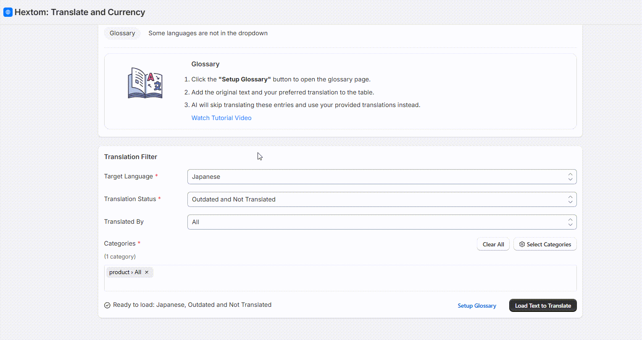Screen dimensions: 642x340
Task: Remove the product › All category tag
Action: [147, 272]
